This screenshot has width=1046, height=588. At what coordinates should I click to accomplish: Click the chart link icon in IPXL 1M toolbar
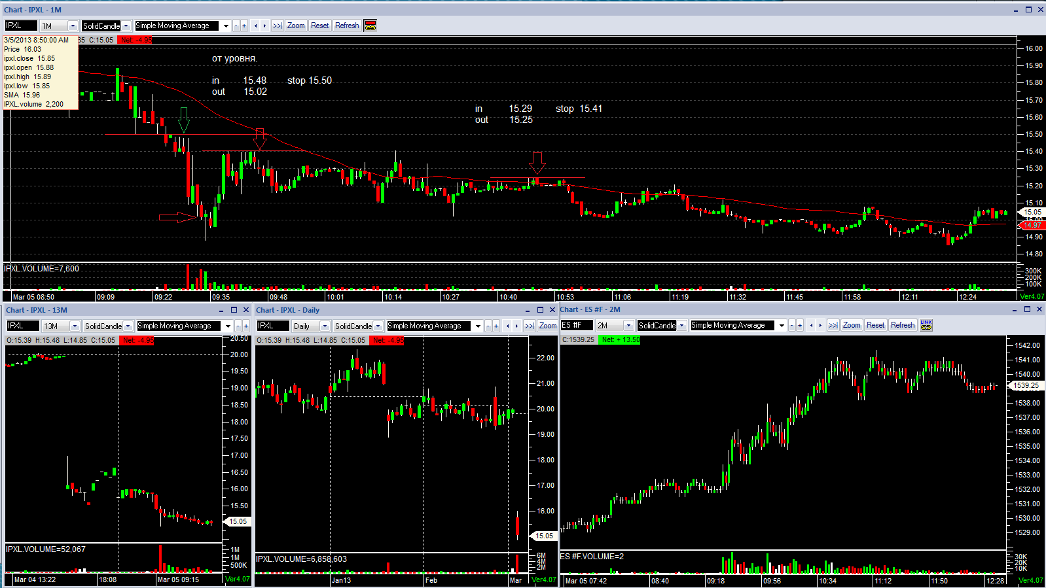370,26
